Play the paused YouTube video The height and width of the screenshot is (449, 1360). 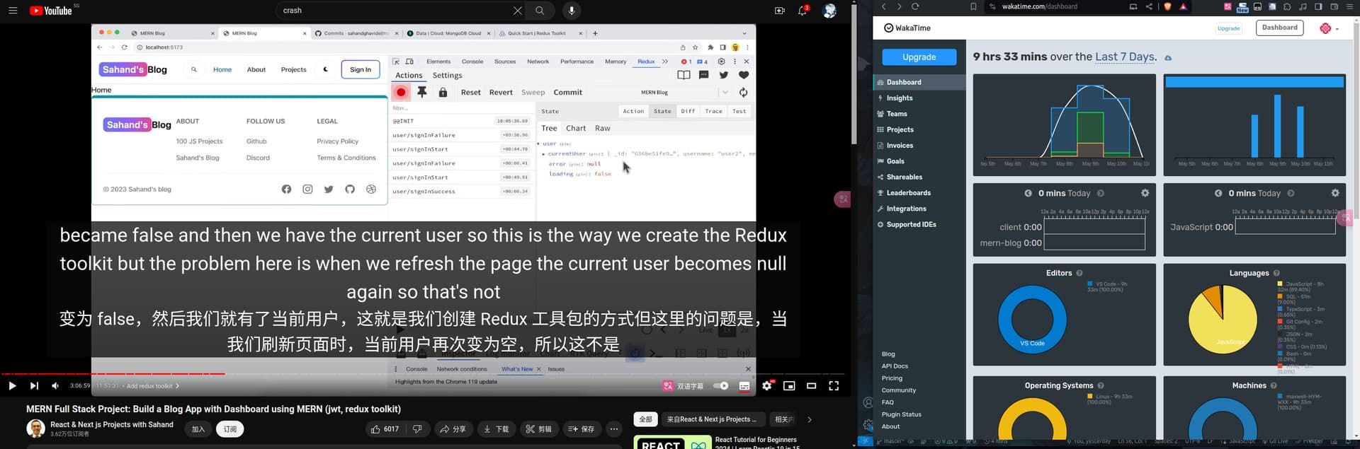click(x=12, y=385)
